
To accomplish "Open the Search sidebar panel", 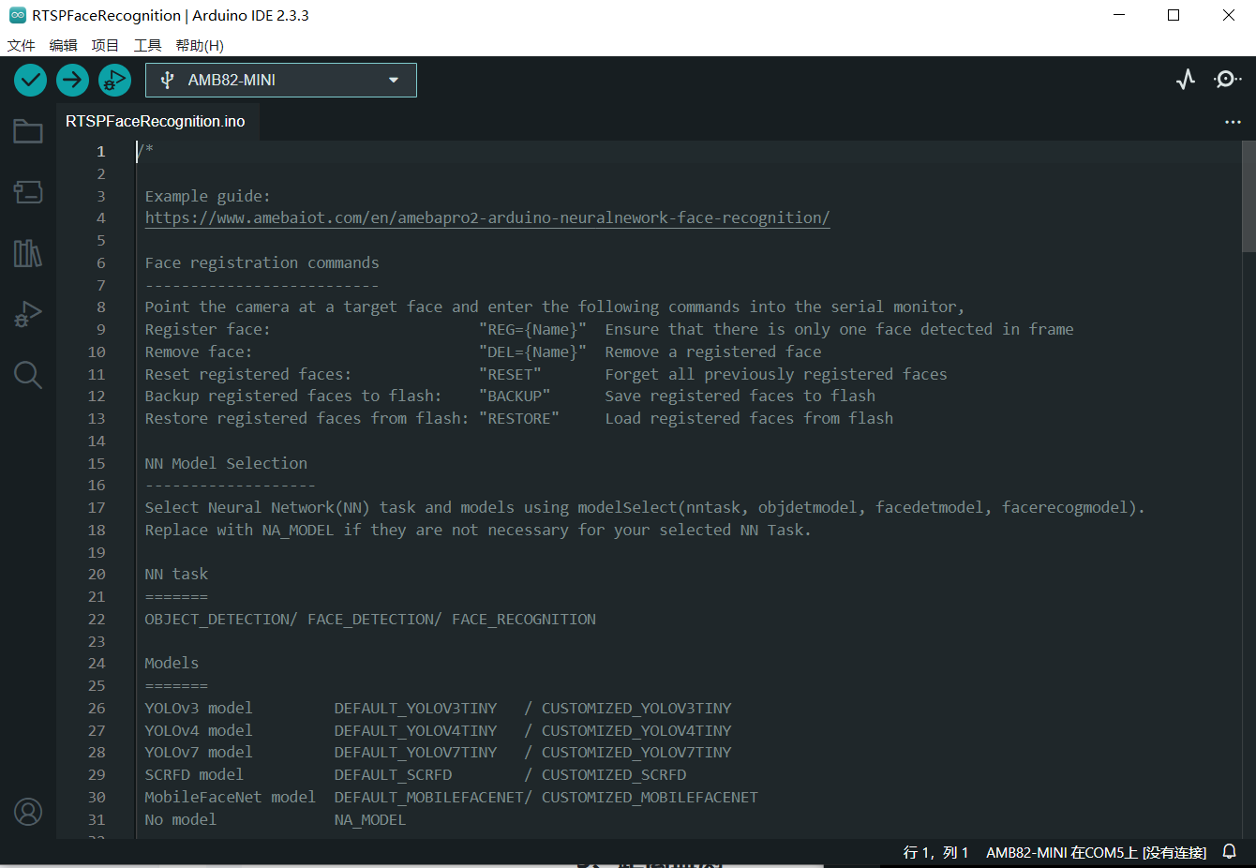I will click(28, 375).
